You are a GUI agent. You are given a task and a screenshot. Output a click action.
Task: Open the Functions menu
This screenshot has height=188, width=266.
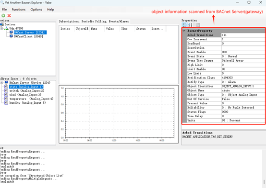(19, 10)
